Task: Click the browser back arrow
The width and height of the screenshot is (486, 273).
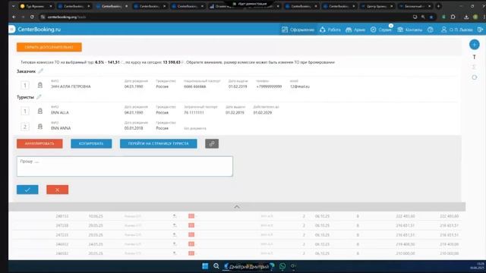Action: (x=14, y=17)
